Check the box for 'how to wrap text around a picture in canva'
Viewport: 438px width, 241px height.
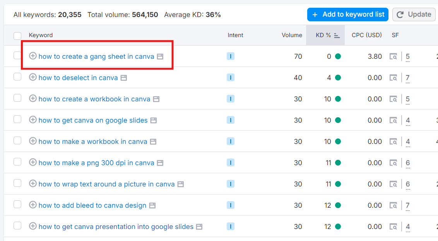17,183
